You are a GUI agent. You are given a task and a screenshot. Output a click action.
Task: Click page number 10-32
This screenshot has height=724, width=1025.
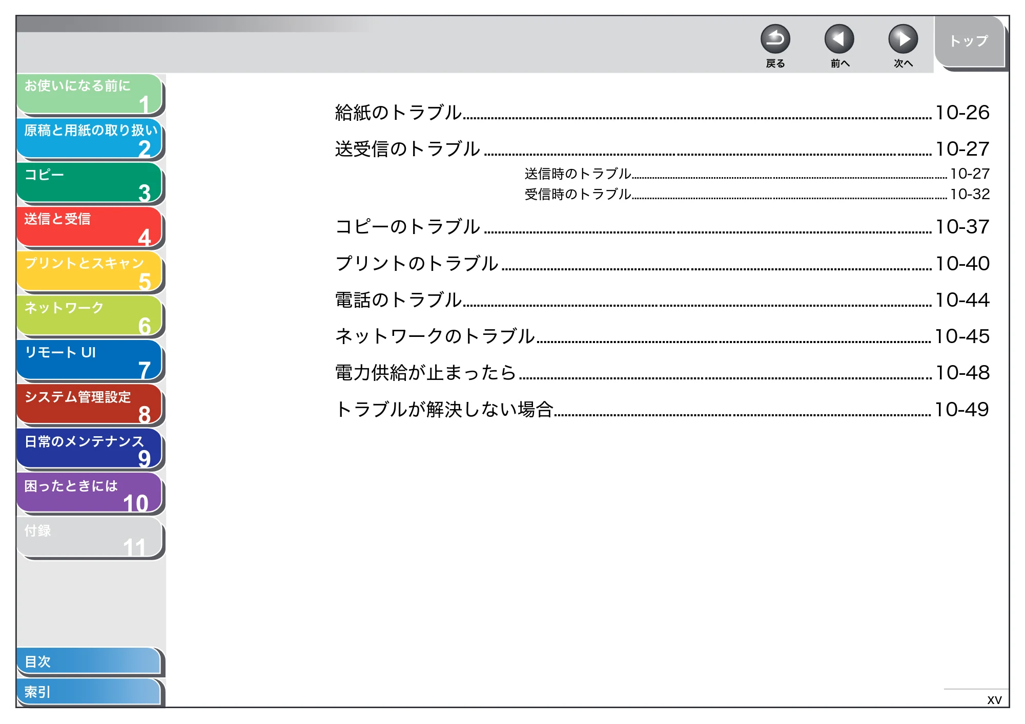coord(970,194)
